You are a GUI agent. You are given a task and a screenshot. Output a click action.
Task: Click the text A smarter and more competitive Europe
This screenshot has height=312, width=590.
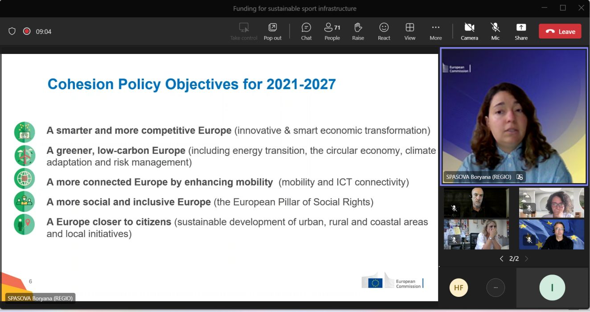tap(139, 131)
